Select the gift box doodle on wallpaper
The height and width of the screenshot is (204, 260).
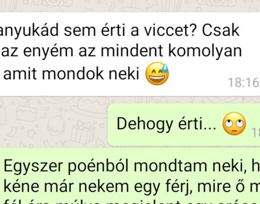point(83,133)
